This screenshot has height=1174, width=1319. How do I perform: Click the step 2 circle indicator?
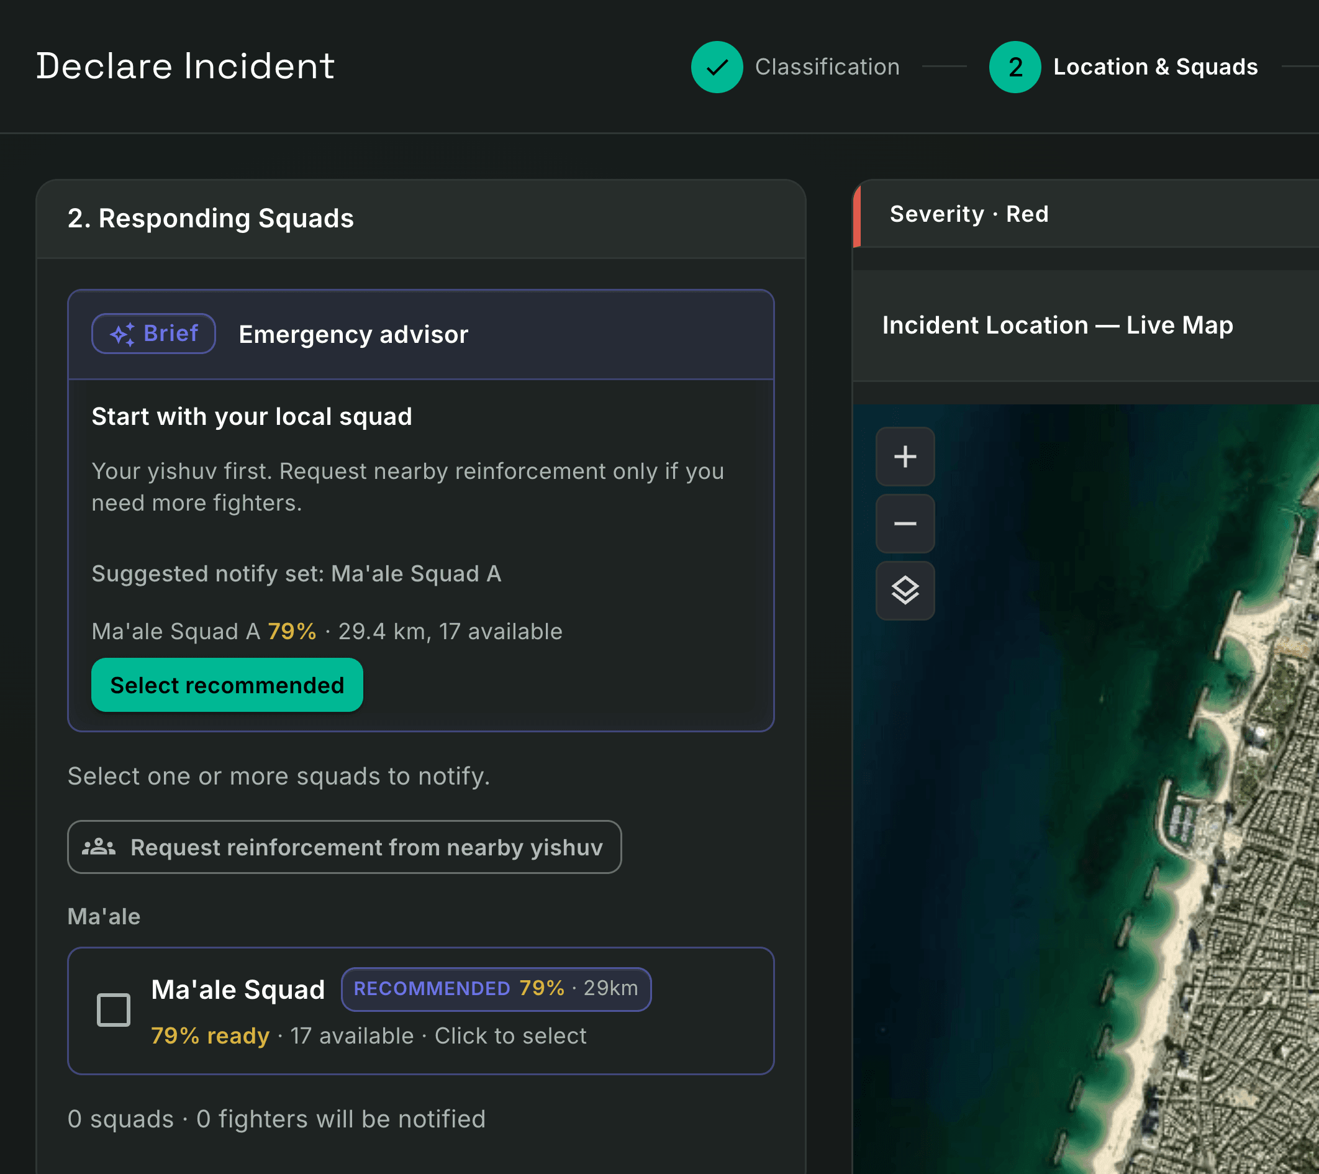(x=1015, y=67)
